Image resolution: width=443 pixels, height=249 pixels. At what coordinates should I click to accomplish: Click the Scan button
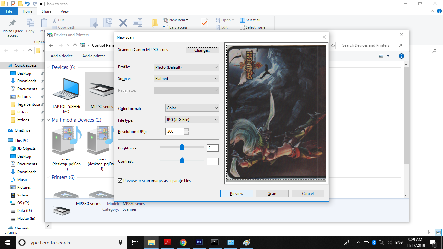tap(272, 193)
